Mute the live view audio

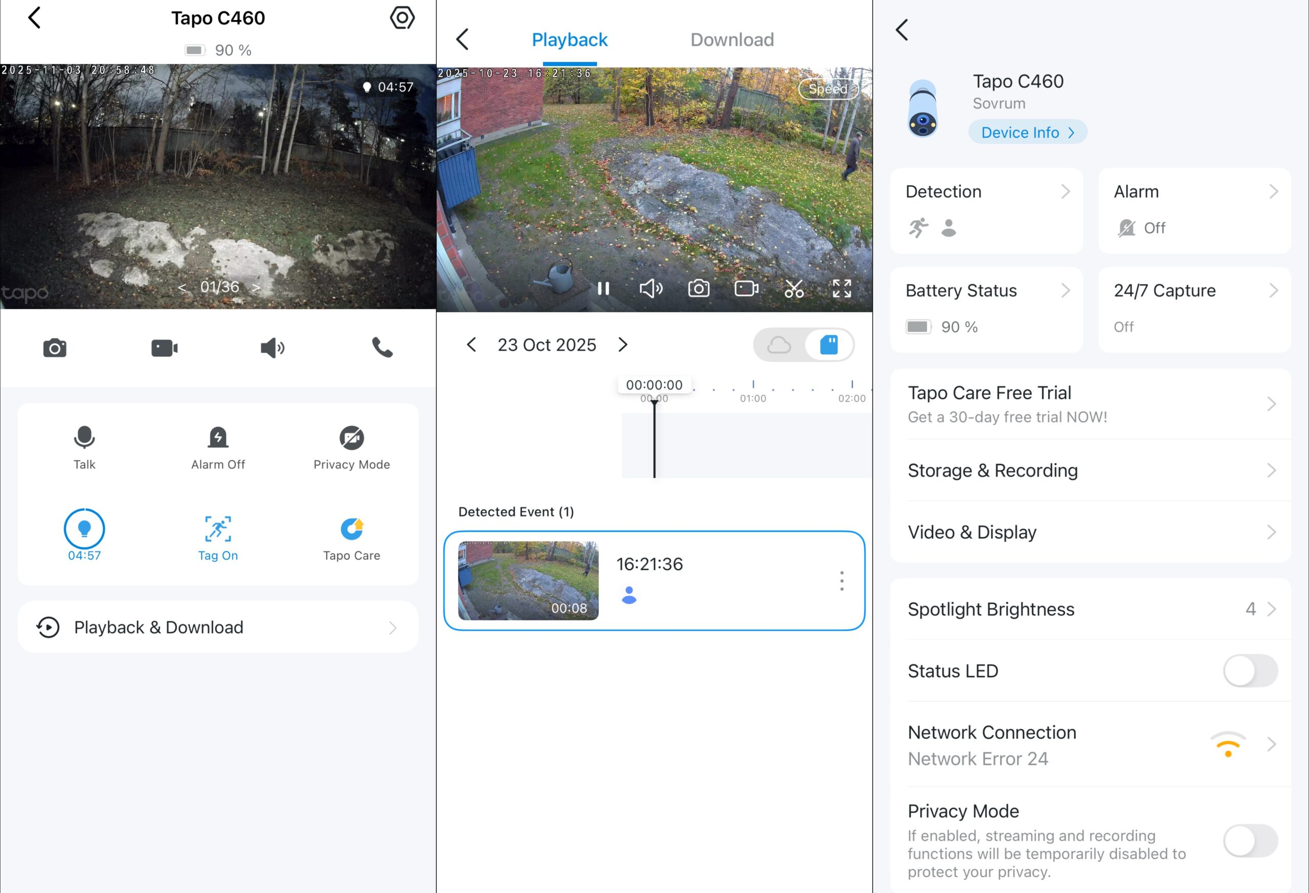pyautogui.click(x=272, y=348)
